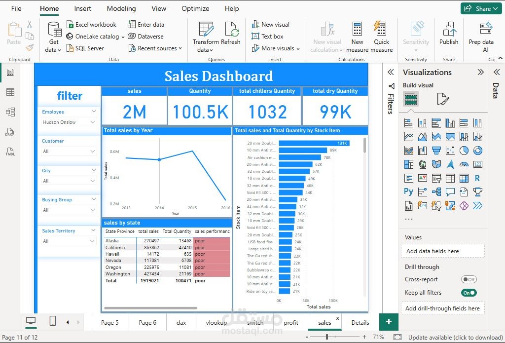Turn on Cross-report drill through
The width and height of the screenshot is (505, 343).
(x=469, y=279)
